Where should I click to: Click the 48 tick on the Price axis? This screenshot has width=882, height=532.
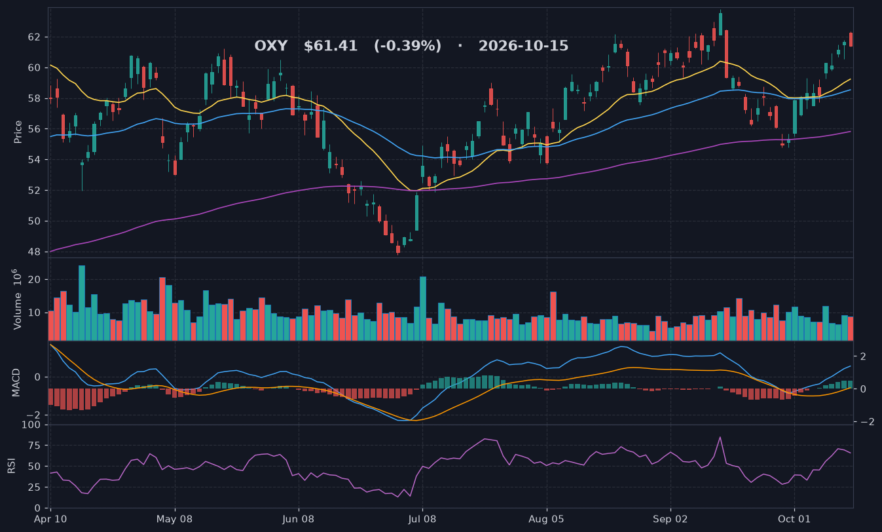point(35,252)
